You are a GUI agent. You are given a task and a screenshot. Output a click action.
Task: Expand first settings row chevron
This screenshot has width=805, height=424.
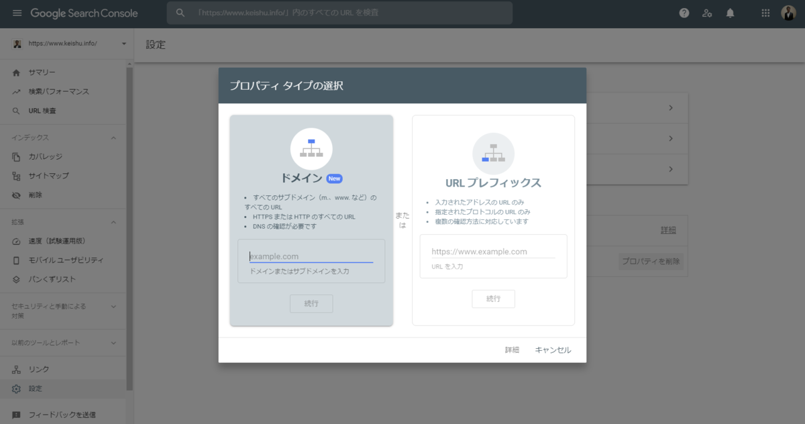(670, 108)
